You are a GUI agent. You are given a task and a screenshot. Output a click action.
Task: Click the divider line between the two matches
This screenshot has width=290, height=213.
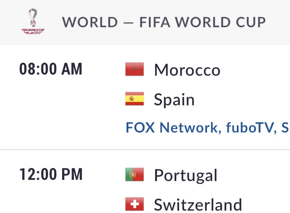pos(145,149)
